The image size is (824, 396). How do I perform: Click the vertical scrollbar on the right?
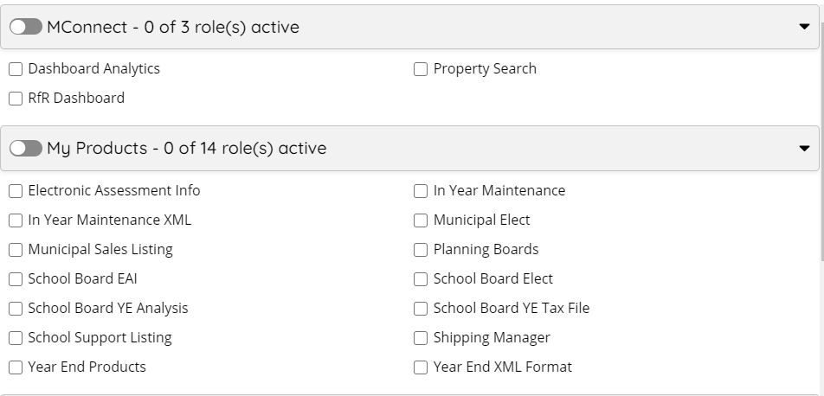click(821, 138)
